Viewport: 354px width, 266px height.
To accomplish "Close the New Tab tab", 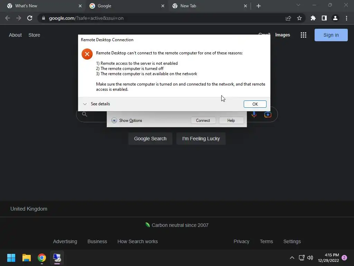I will [x=245, y=6].
